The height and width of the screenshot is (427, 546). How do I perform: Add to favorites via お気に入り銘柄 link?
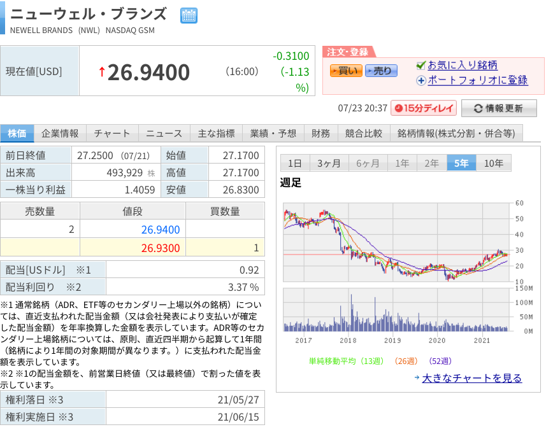(463, 65)
